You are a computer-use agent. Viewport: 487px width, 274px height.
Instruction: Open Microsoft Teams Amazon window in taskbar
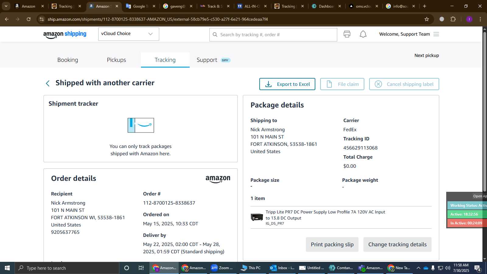tap(370, 268)
